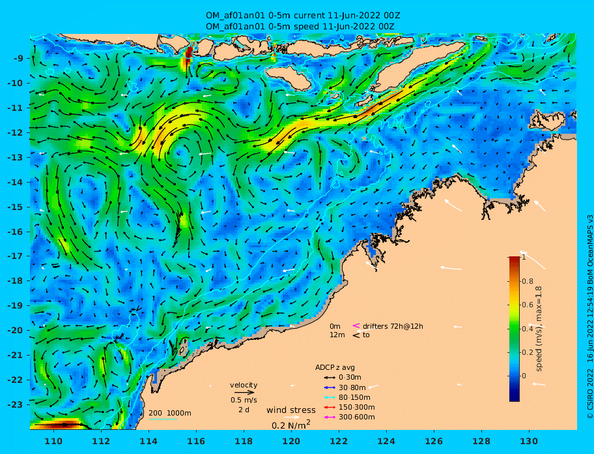594x454 pixels.
Task: Click the latitude axis label '-15'
Action: click(15, 207)
